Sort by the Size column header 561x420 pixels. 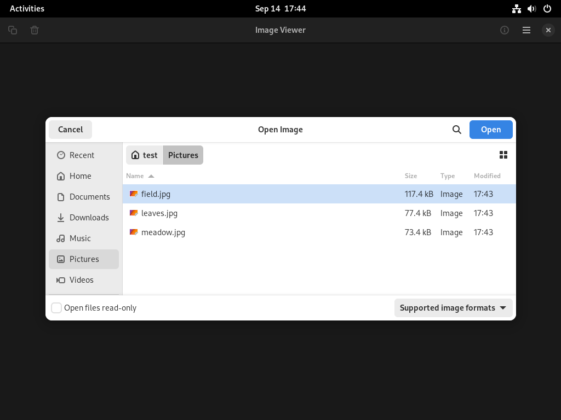coord(411,176)
